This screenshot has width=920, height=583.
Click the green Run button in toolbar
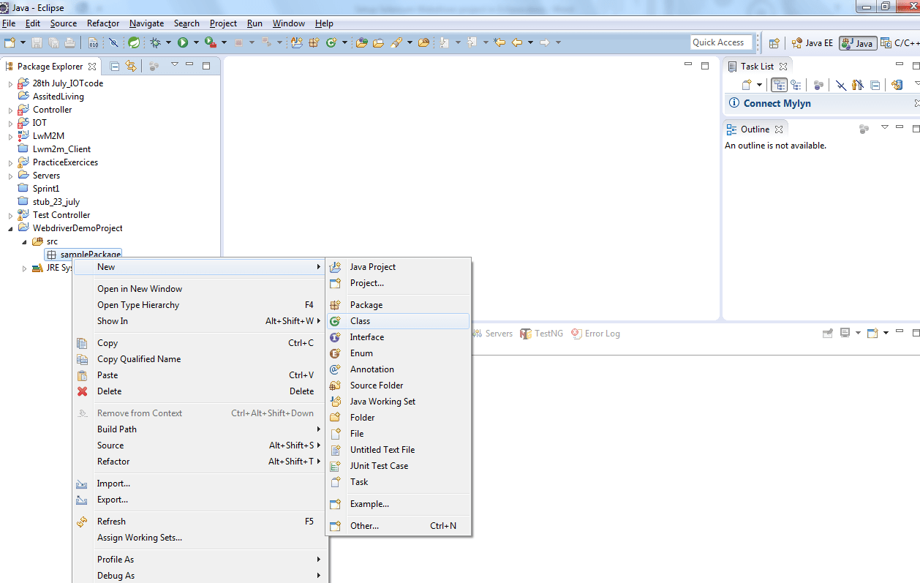tap(183, 43)
